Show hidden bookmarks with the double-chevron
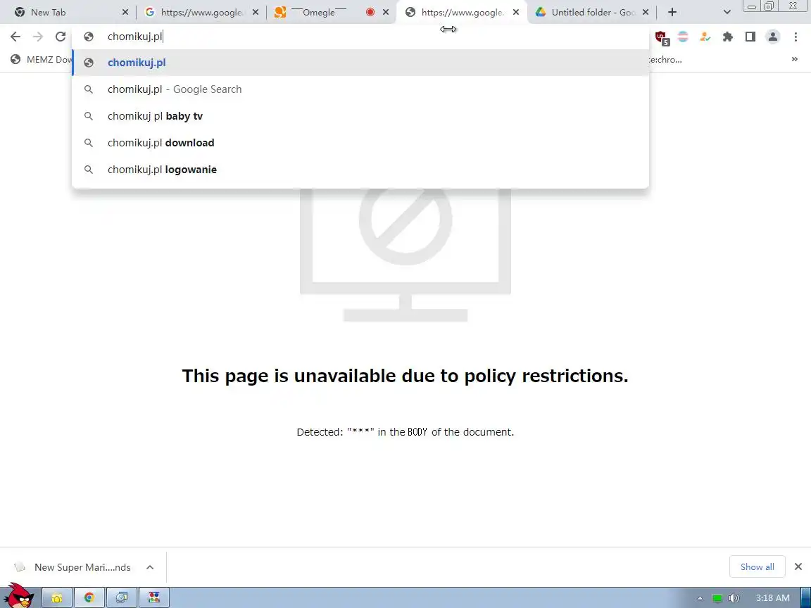The width and height of the screenshot is (811, 608). pos(794,59)
